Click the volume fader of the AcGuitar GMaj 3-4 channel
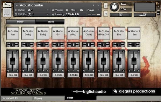Image resolution: width=161 pixels, height=102 pixels. coord(104,61)
